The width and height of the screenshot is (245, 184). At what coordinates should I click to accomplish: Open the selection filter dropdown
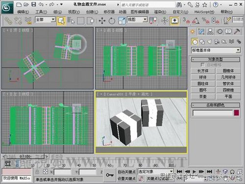53,20
